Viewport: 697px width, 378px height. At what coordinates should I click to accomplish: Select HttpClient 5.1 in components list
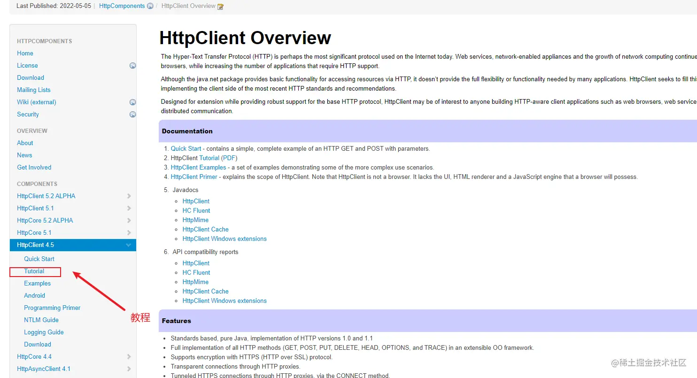35,208
